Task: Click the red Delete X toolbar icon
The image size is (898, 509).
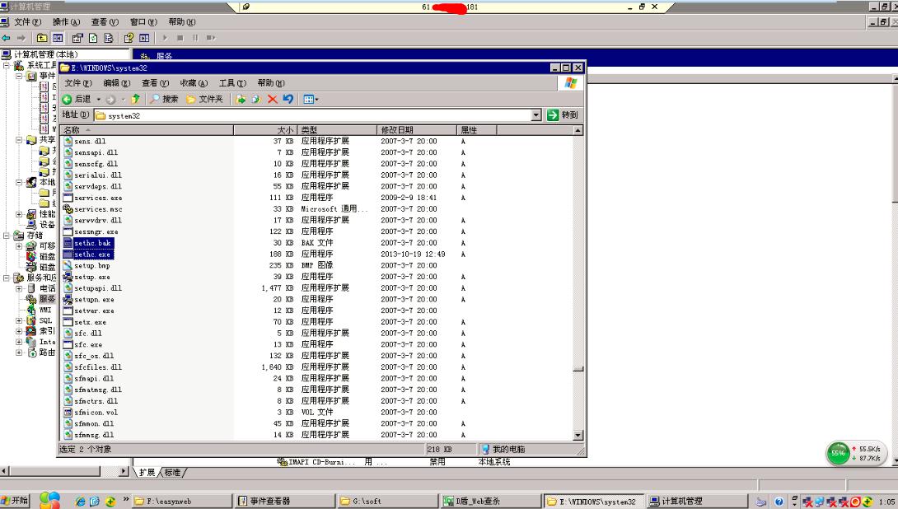Action: click(272, 99)
